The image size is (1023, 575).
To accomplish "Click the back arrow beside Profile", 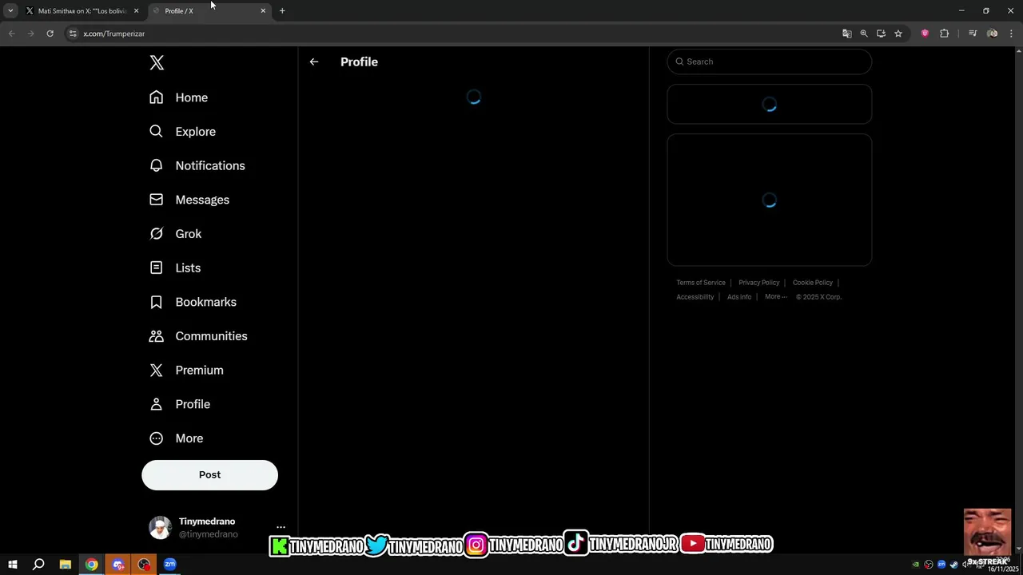I will click(x=314, y=61).
